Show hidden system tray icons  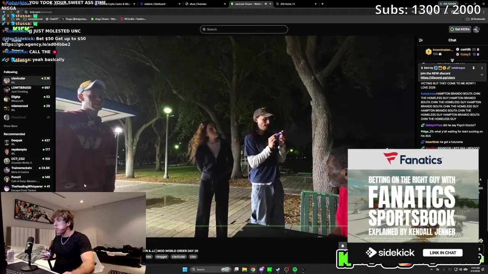coord(432,269)
